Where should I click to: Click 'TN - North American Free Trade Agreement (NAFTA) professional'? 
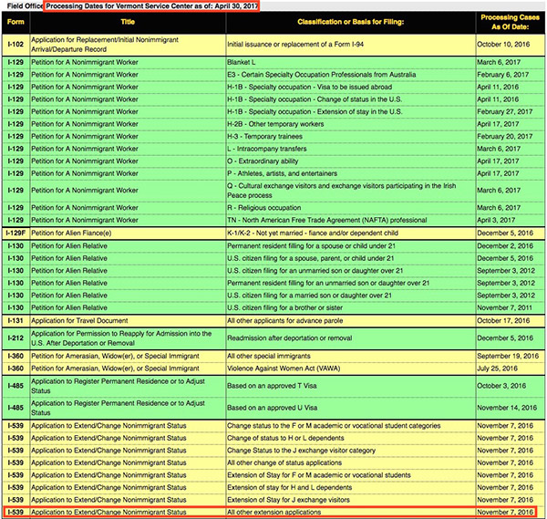pos(327,220)
